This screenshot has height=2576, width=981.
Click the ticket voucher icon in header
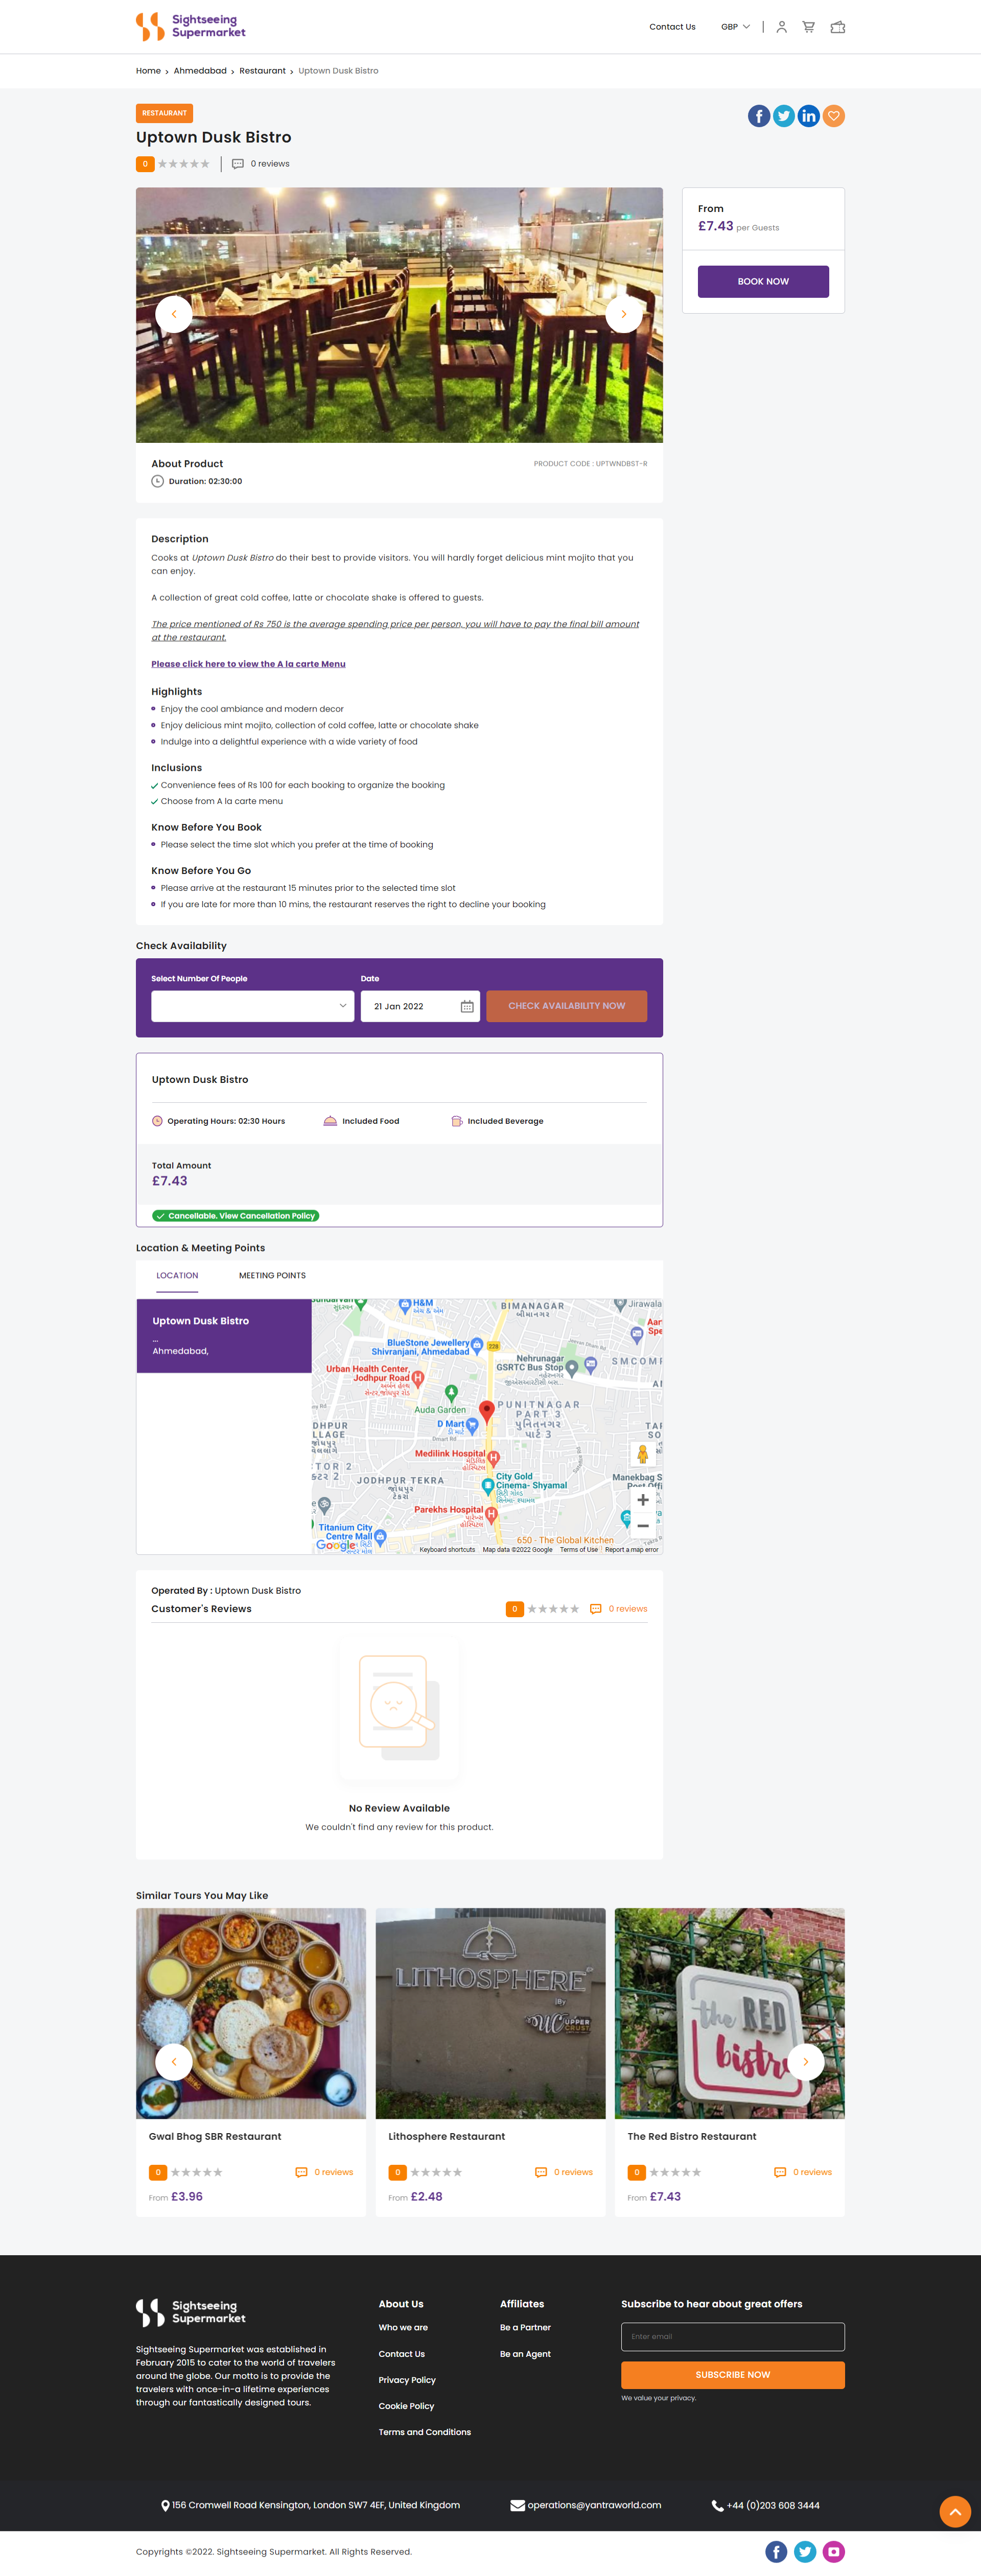pos(838,27)
